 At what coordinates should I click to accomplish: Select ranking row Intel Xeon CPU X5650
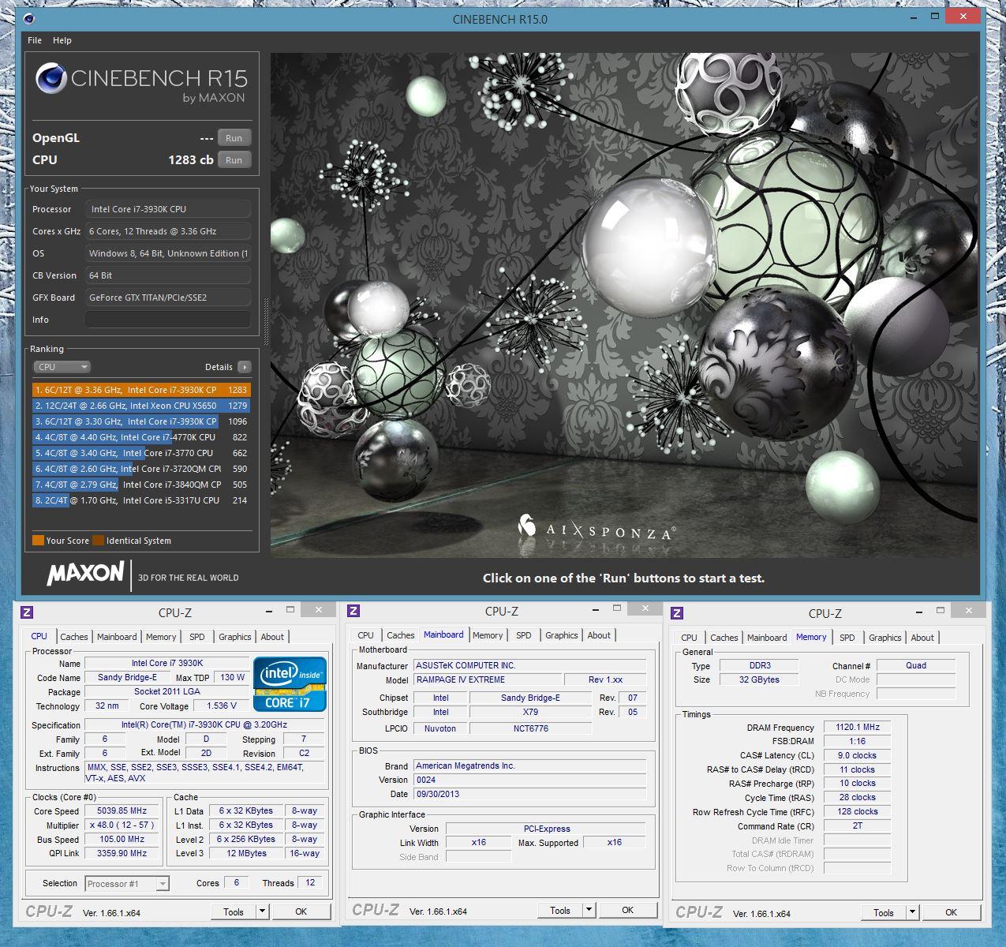[141, 406]
